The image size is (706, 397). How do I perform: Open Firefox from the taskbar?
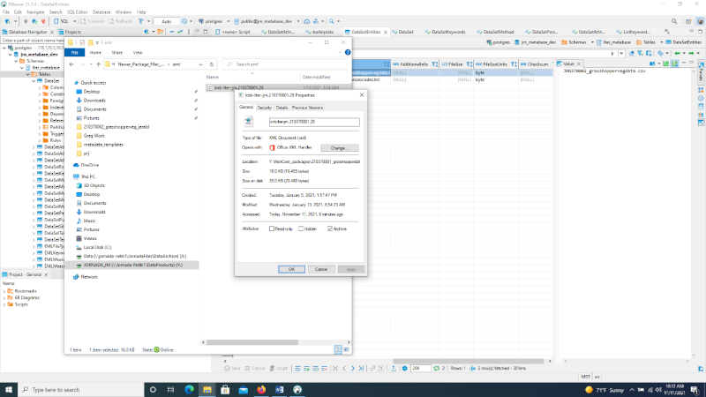(262, 388)
